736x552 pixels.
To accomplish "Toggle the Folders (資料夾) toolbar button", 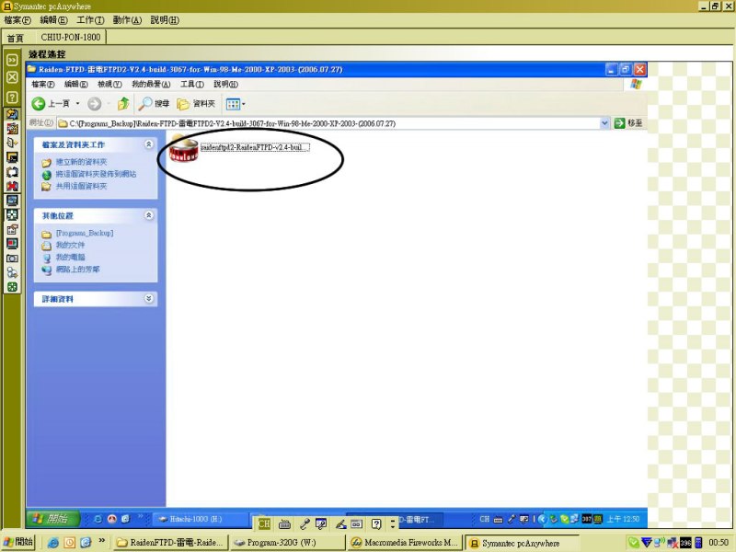I will point(196,104).
